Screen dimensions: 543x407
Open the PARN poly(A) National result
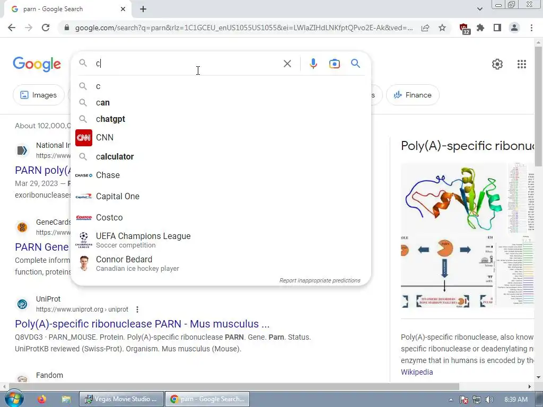pyautogui.click(x=42, y=170)
